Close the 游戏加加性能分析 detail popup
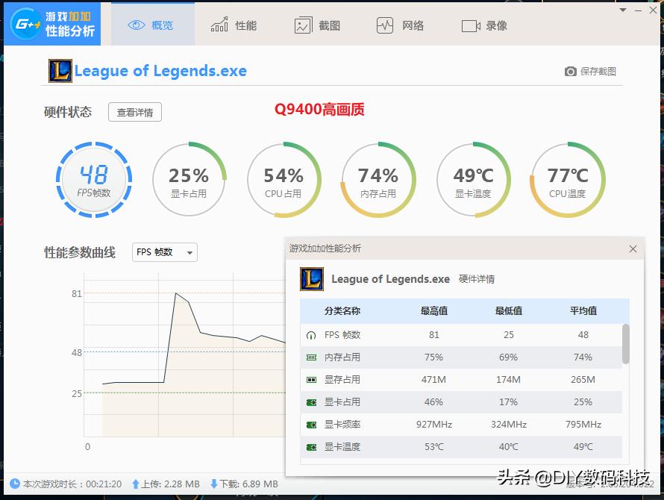Viewport: 664px width, 500px height. [633, 249]
